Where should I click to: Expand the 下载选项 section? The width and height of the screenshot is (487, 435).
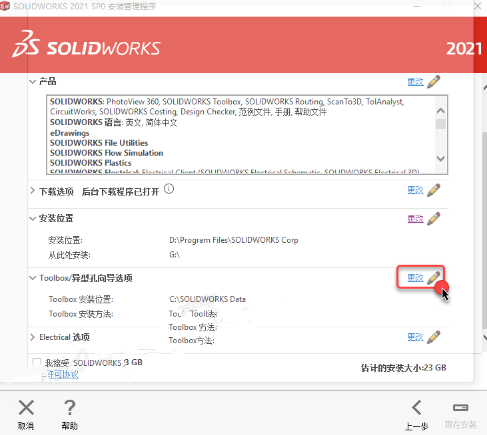point(32,190)
